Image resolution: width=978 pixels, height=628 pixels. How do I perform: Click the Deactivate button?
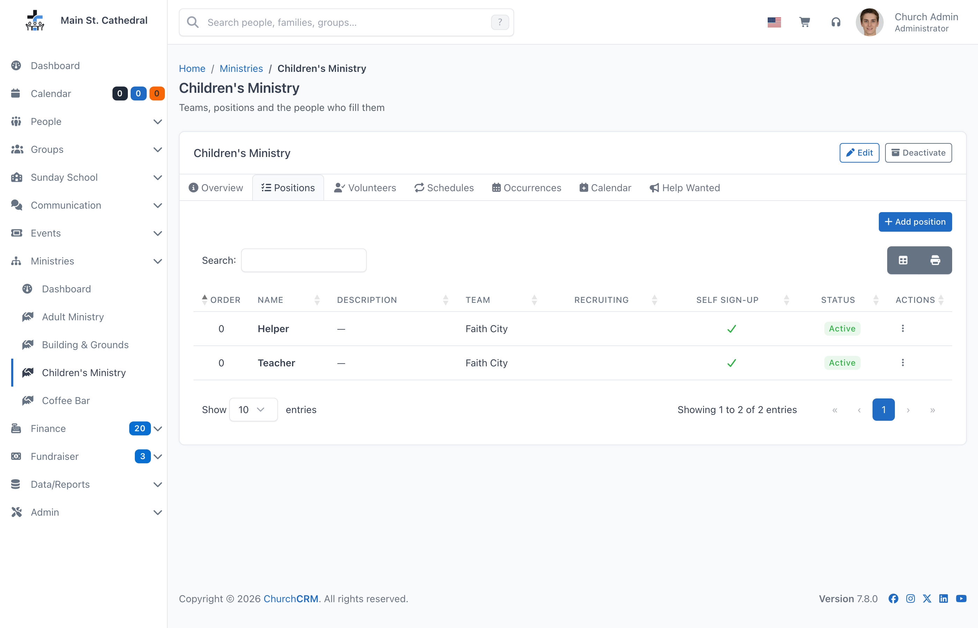point(918,152)
